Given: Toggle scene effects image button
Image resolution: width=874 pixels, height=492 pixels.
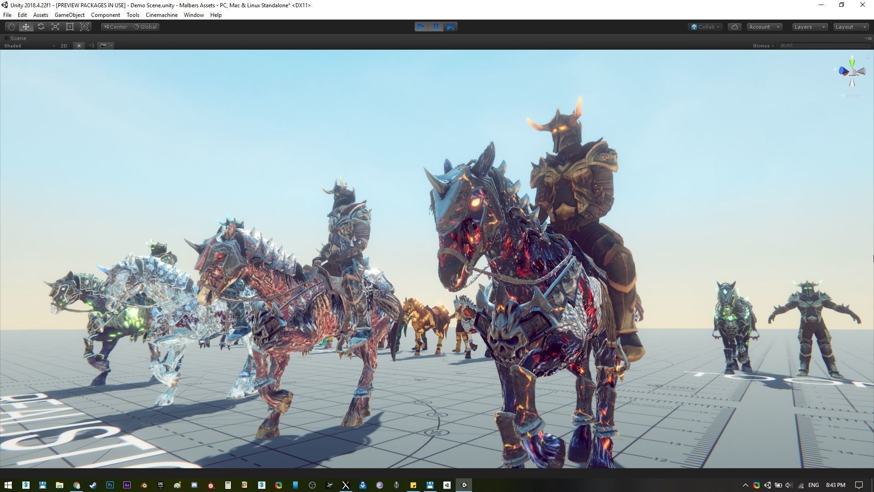Looking at the screenshot, I should (103, 46).
